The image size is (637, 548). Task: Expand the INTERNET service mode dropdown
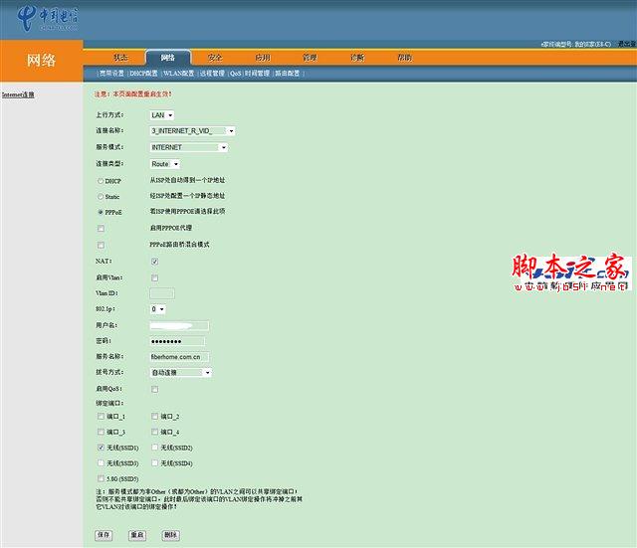[189, 147]
